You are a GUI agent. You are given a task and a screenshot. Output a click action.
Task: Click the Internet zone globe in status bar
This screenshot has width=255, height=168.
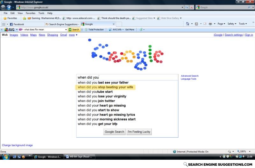[175, 151]
